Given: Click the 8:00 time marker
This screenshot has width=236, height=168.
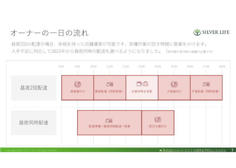Looking at the screenshot, I should pyautogui.click(x=61, y=67).
